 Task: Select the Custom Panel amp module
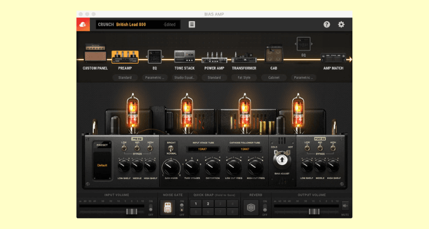point(95,53)
